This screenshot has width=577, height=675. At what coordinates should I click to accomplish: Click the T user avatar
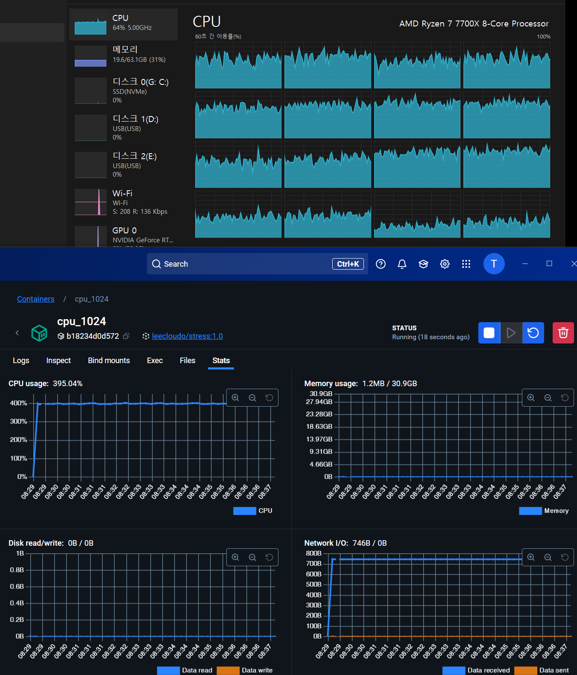click(494, 264)
